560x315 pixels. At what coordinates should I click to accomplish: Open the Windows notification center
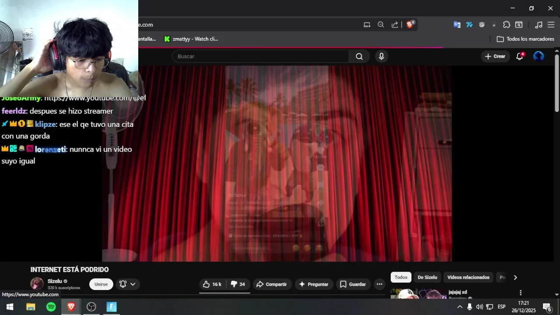click(547, 307)
